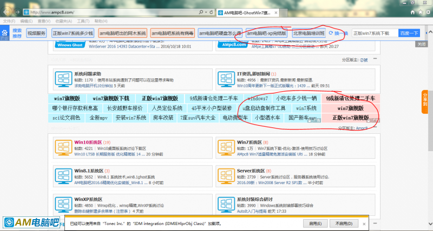Open the browser Home icon
Screen dimensions: 433x231
[x=412, y=12]
